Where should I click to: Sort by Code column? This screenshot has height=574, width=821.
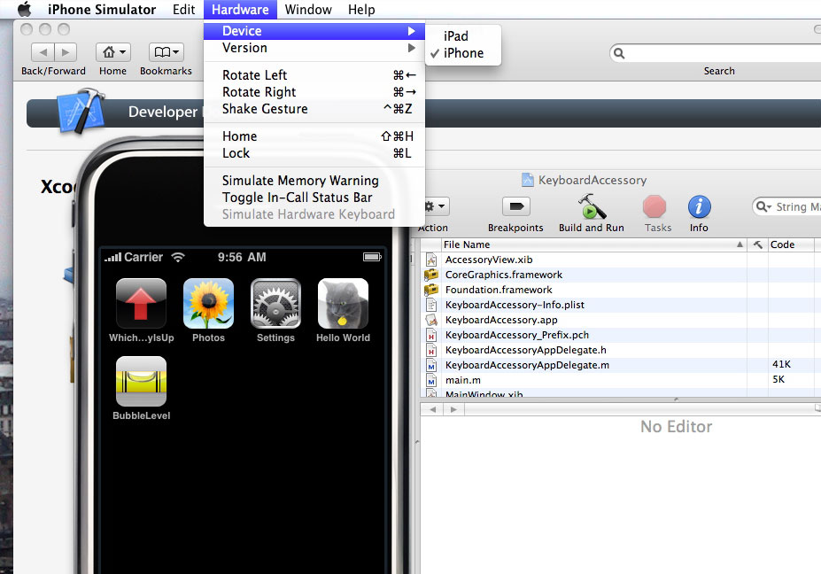(792, 244)
